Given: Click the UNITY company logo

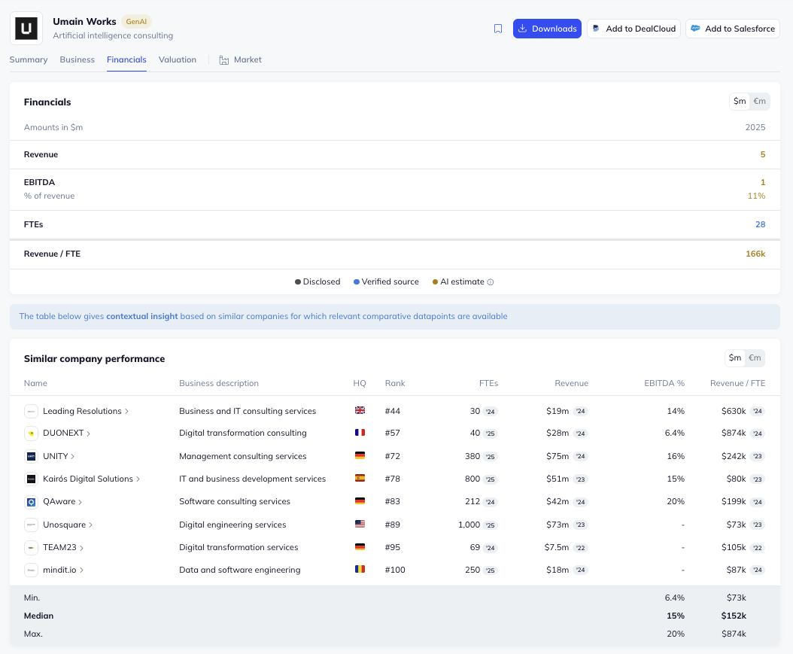Looking at the screenshot, I should click(31, 456).
